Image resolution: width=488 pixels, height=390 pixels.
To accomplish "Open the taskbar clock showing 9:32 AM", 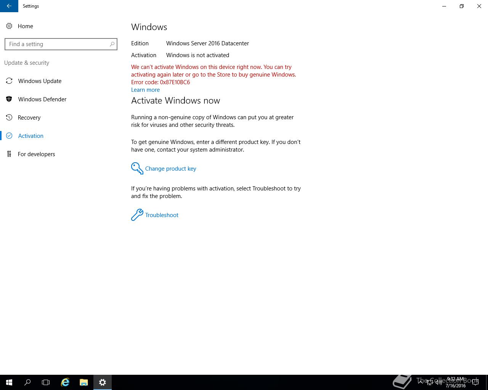I will point(456,382).
